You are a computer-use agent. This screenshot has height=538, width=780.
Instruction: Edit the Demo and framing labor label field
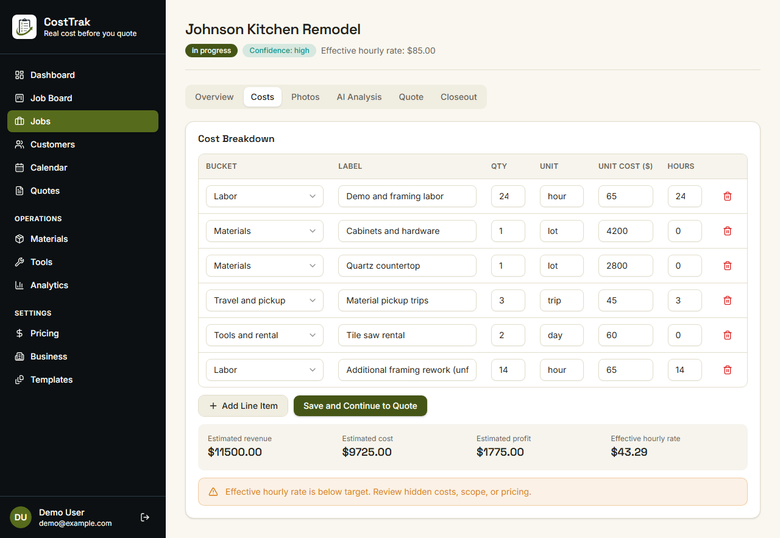[x=407, y=196]
